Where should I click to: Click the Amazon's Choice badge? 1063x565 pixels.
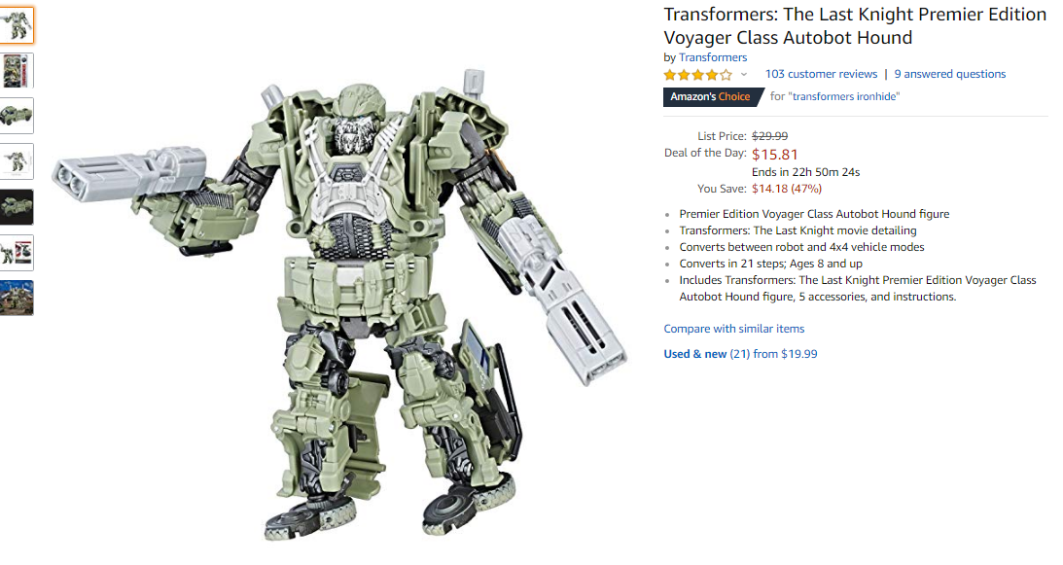pyautogui.click(x=711, y=97)
